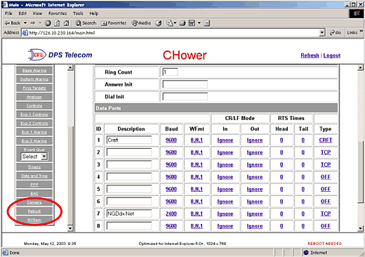The height and width of the screenshot is (257, 365).
Task: Click port 1 Description field containing Craft
Action: point(129,140)
